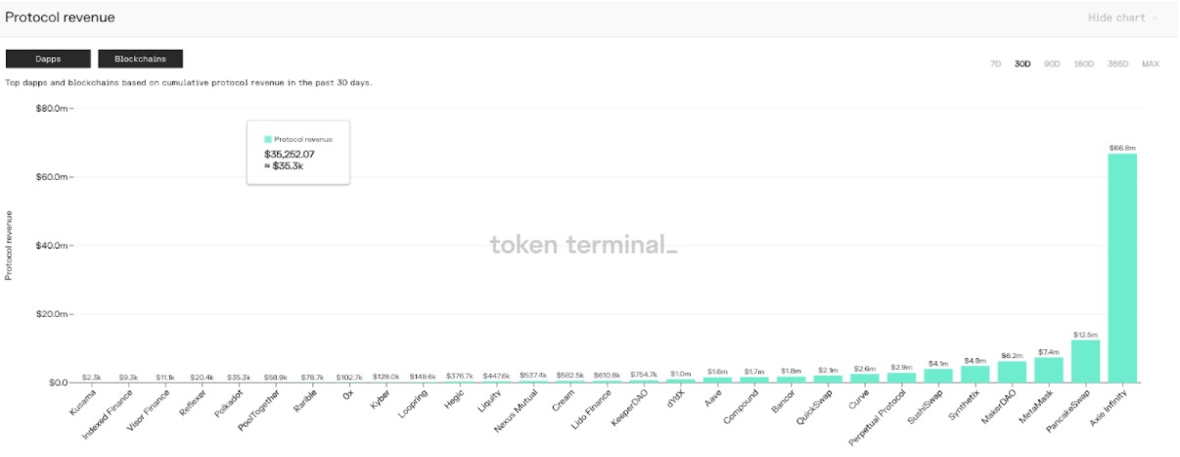Click the token terminal watermark logo
Image resolution: width=1180 pixels, height=457 pixels.
(x=583, y=245)
